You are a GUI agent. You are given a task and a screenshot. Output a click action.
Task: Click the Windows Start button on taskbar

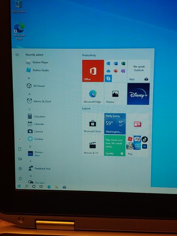coord(19,186)
